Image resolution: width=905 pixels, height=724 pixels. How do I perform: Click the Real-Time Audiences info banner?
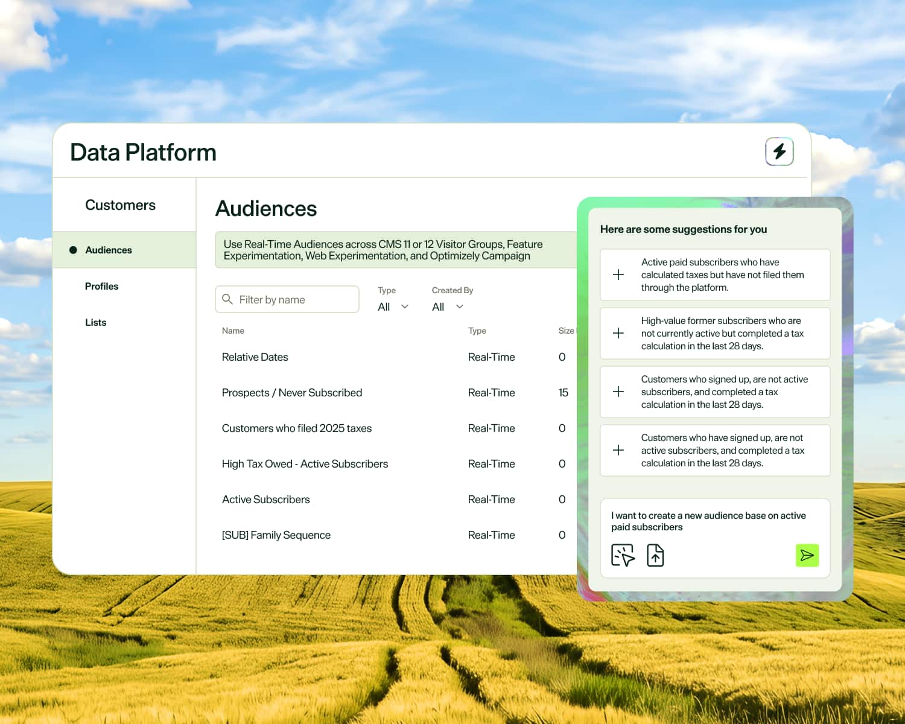pos(396,250)
